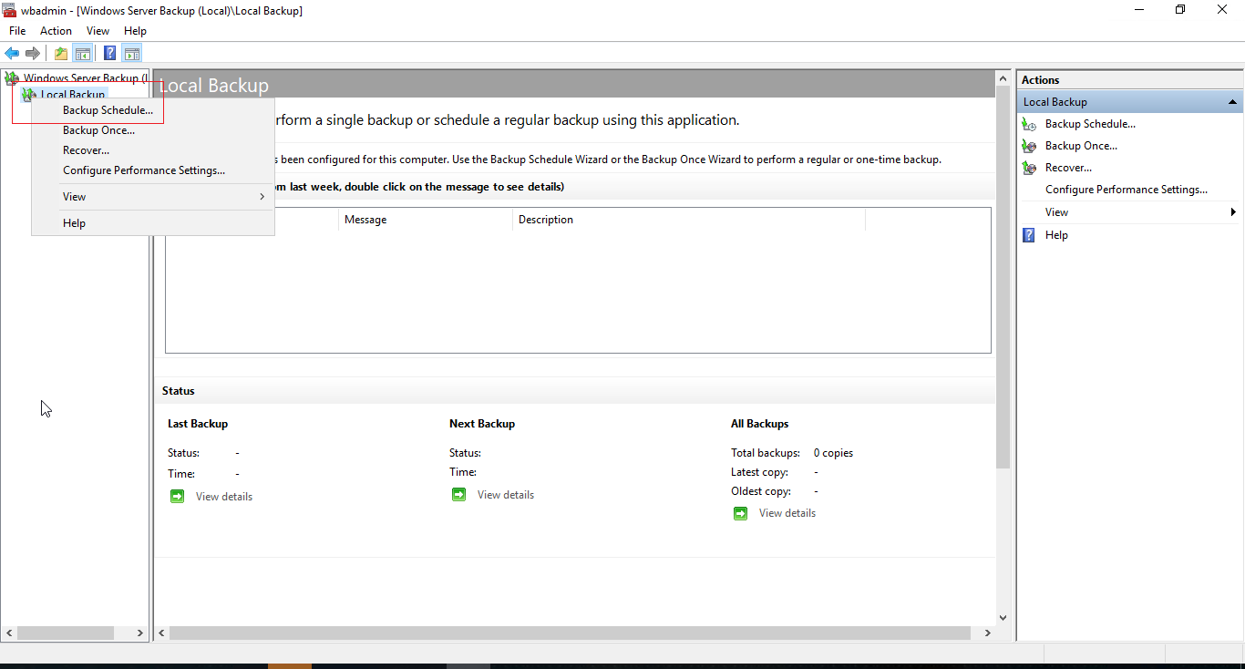Click the Next Backup heading
Screen dimensions: 1245x669
(x=482, y=424)
